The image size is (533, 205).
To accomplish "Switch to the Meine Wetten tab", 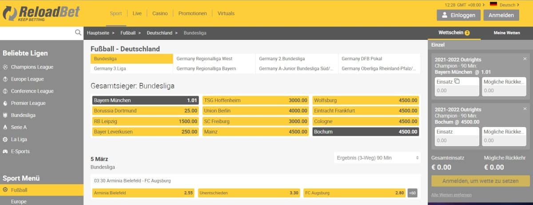I will (507, 33).
